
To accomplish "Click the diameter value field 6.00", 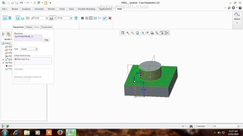I will click(x=40, y=18).
